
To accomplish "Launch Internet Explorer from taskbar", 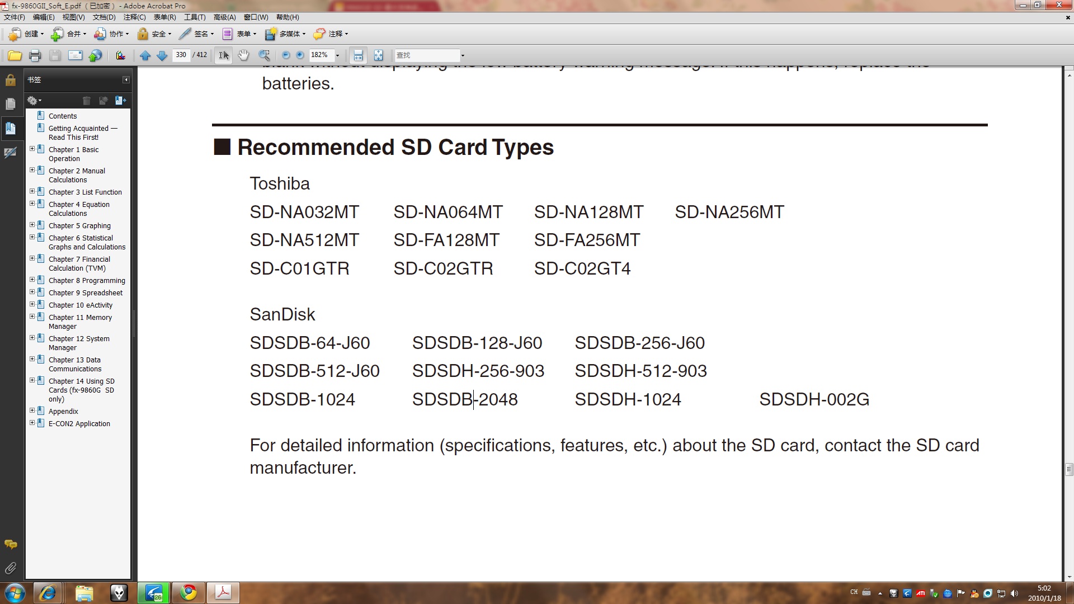I will 48,593.
